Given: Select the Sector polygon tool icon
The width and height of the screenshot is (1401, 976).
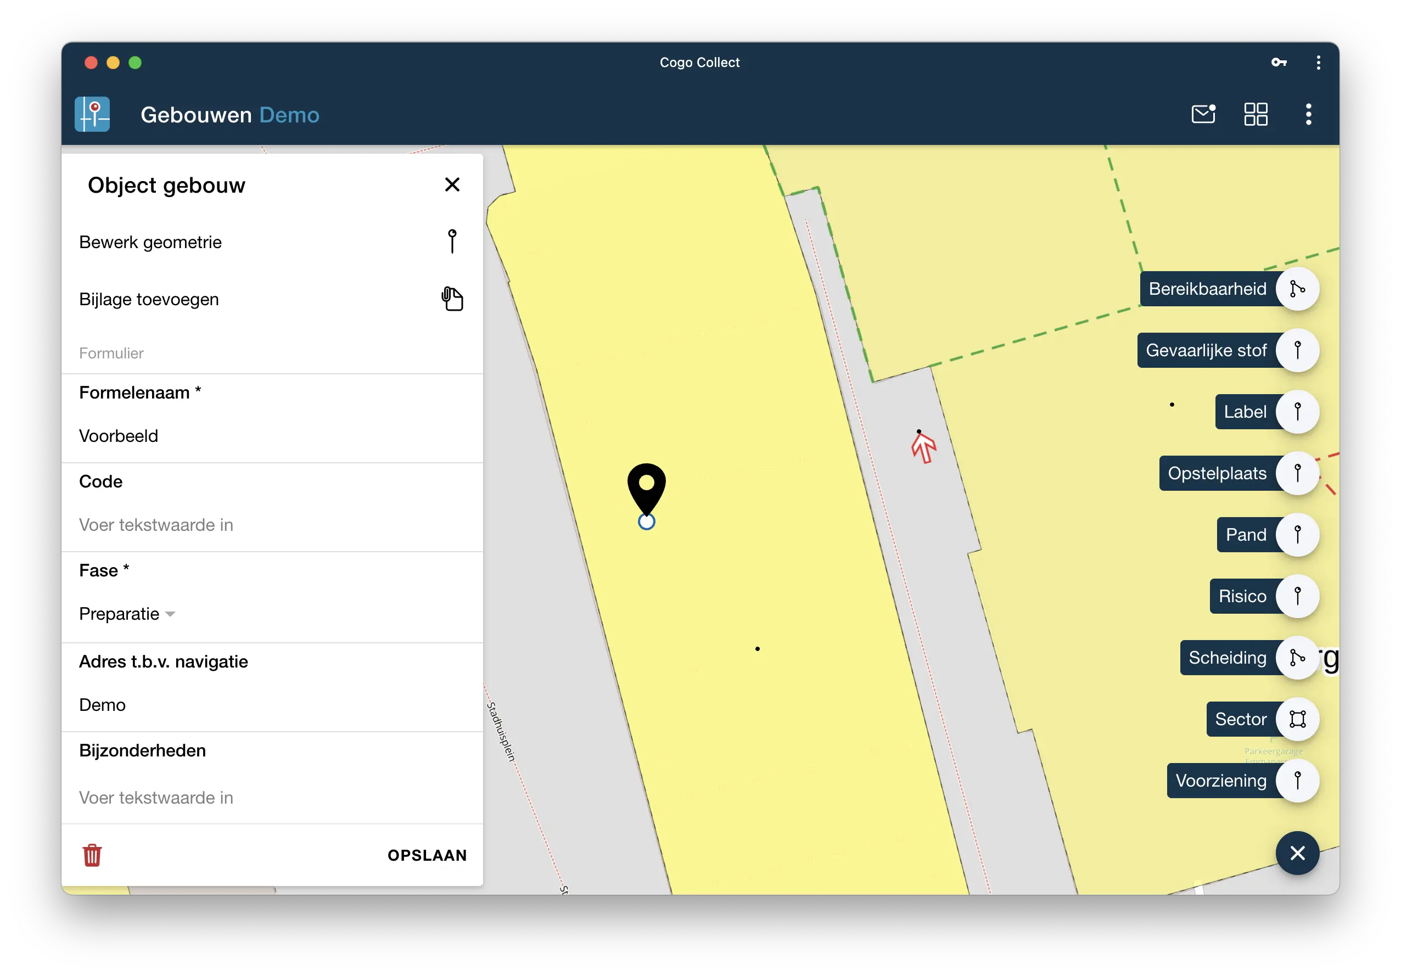Looking at the screenshot, I should coord(1297,720).
